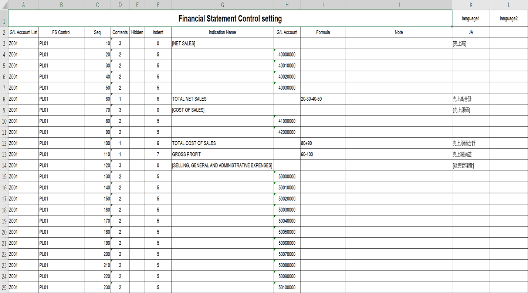Click the Japanese cell [販売管理費]
528x293 pixels.
click(x=471, y=165)
